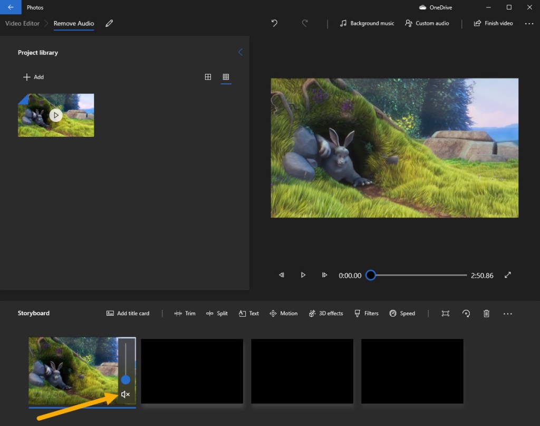Viewport: 540px width, 426px height.
Task: Redo the last undone edit
Action: 305,23
